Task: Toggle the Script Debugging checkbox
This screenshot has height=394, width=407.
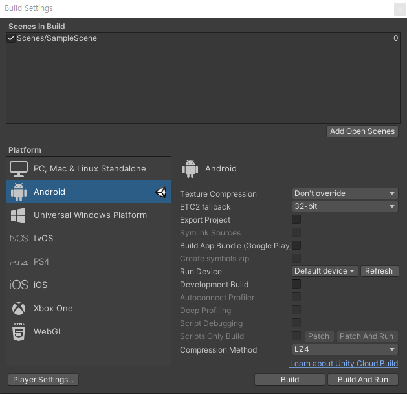Action: click(x=296, y=323)
